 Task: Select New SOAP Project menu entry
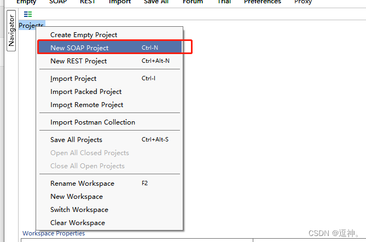(109, 48)
